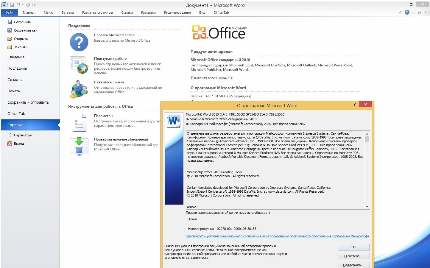The height and width of the screenshot is (268, 430).
Task: Open Customize Quick Access Toolbar dropdown
Action: tap(35, 5)
